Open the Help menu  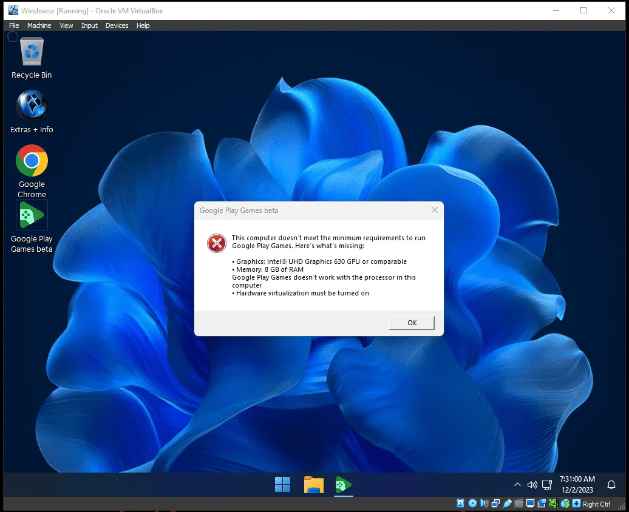coord(143,25)
